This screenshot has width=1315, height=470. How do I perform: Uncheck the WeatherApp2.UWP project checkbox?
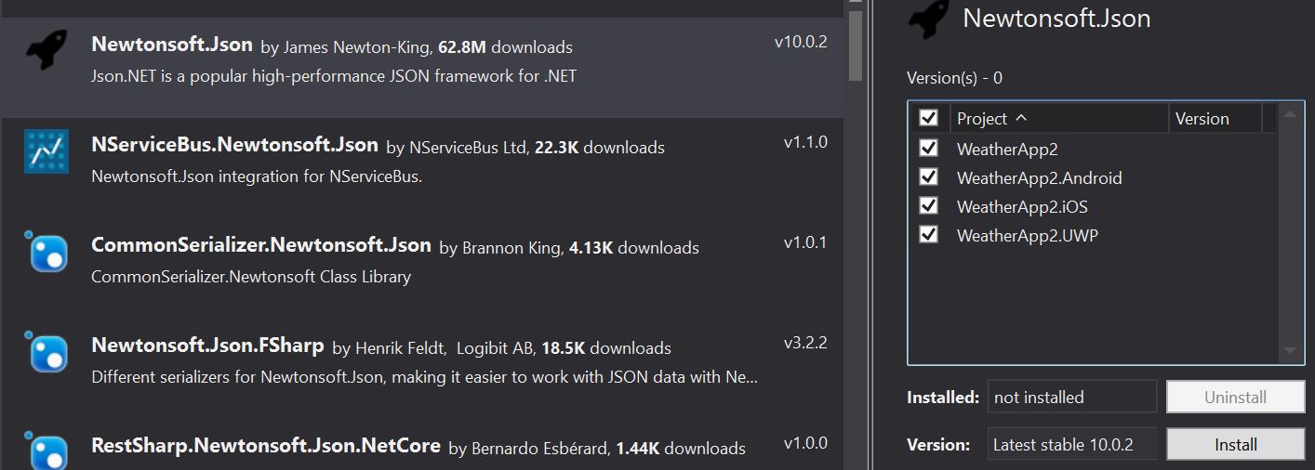928,234
